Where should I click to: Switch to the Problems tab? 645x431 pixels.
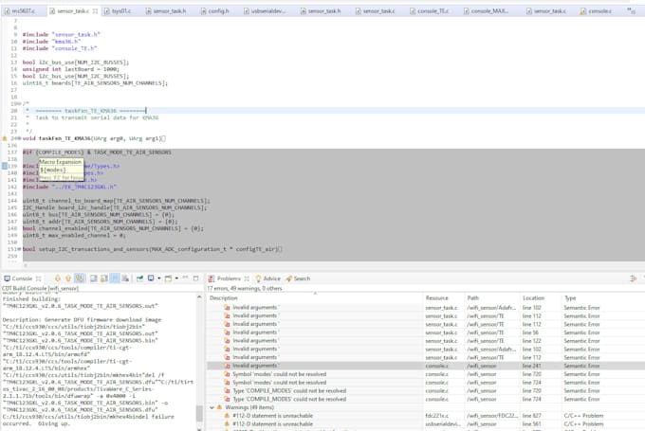pyautogui.click(x=229, y=278)
